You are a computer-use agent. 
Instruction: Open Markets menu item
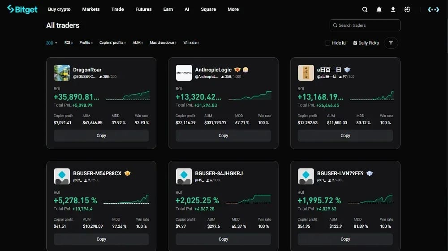[x=91, y=9]
